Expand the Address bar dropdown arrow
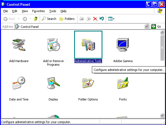Screen dimensions: 166x125 click(147, 26)
